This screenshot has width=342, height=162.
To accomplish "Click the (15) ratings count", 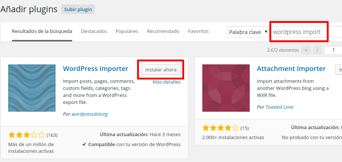I will (245, 128).
